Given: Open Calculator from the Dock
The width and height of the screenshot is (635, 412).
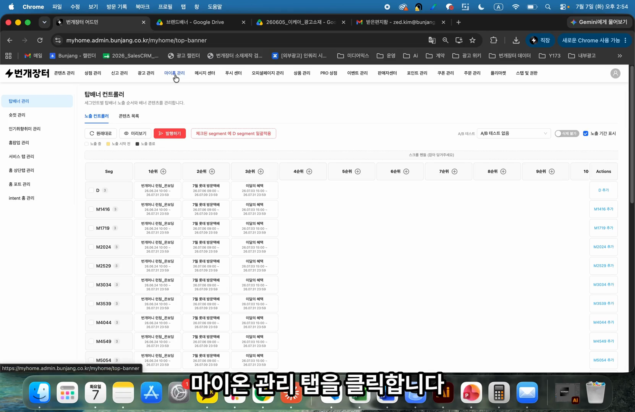Looking at the screenshot, I should 499,393.
